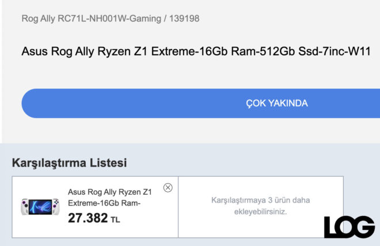Select the Asus Rog Ally comparison card

click(x=95, y=207)
